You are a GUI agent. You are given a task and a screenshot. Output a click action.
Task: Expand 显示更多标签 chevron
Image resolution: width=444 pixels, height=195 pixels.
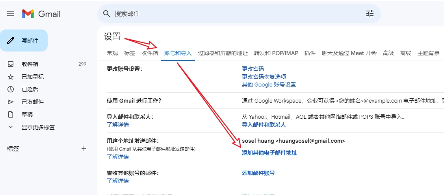tap(11, 127)
